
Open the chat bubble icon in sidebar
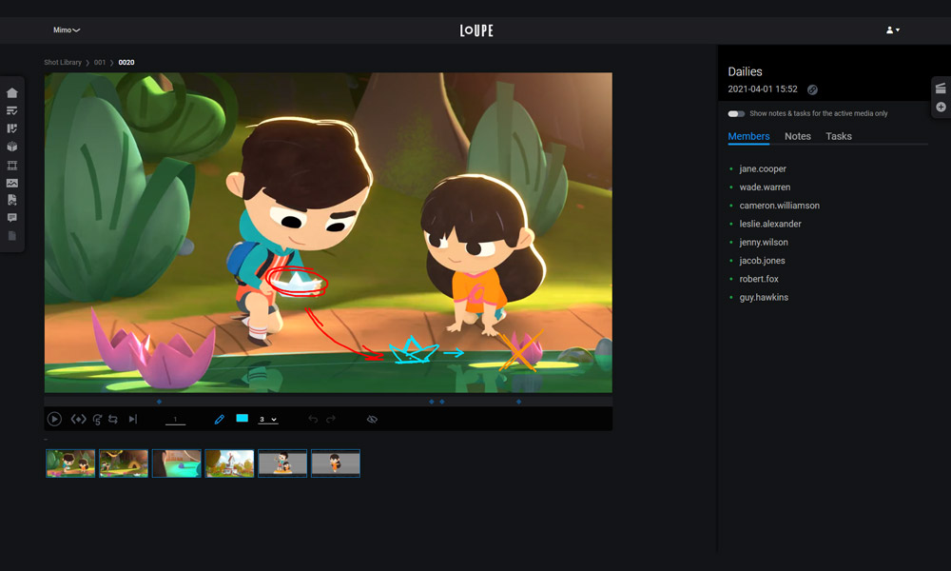(x=12, y=218)
